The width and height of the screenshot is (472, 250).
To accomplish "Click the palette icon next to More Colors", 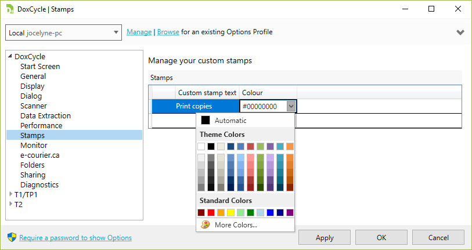I will 206,224.
